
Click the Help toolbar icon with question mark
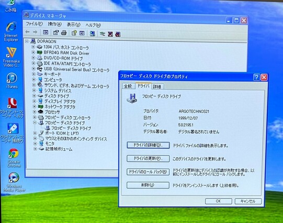click(74, 33)
